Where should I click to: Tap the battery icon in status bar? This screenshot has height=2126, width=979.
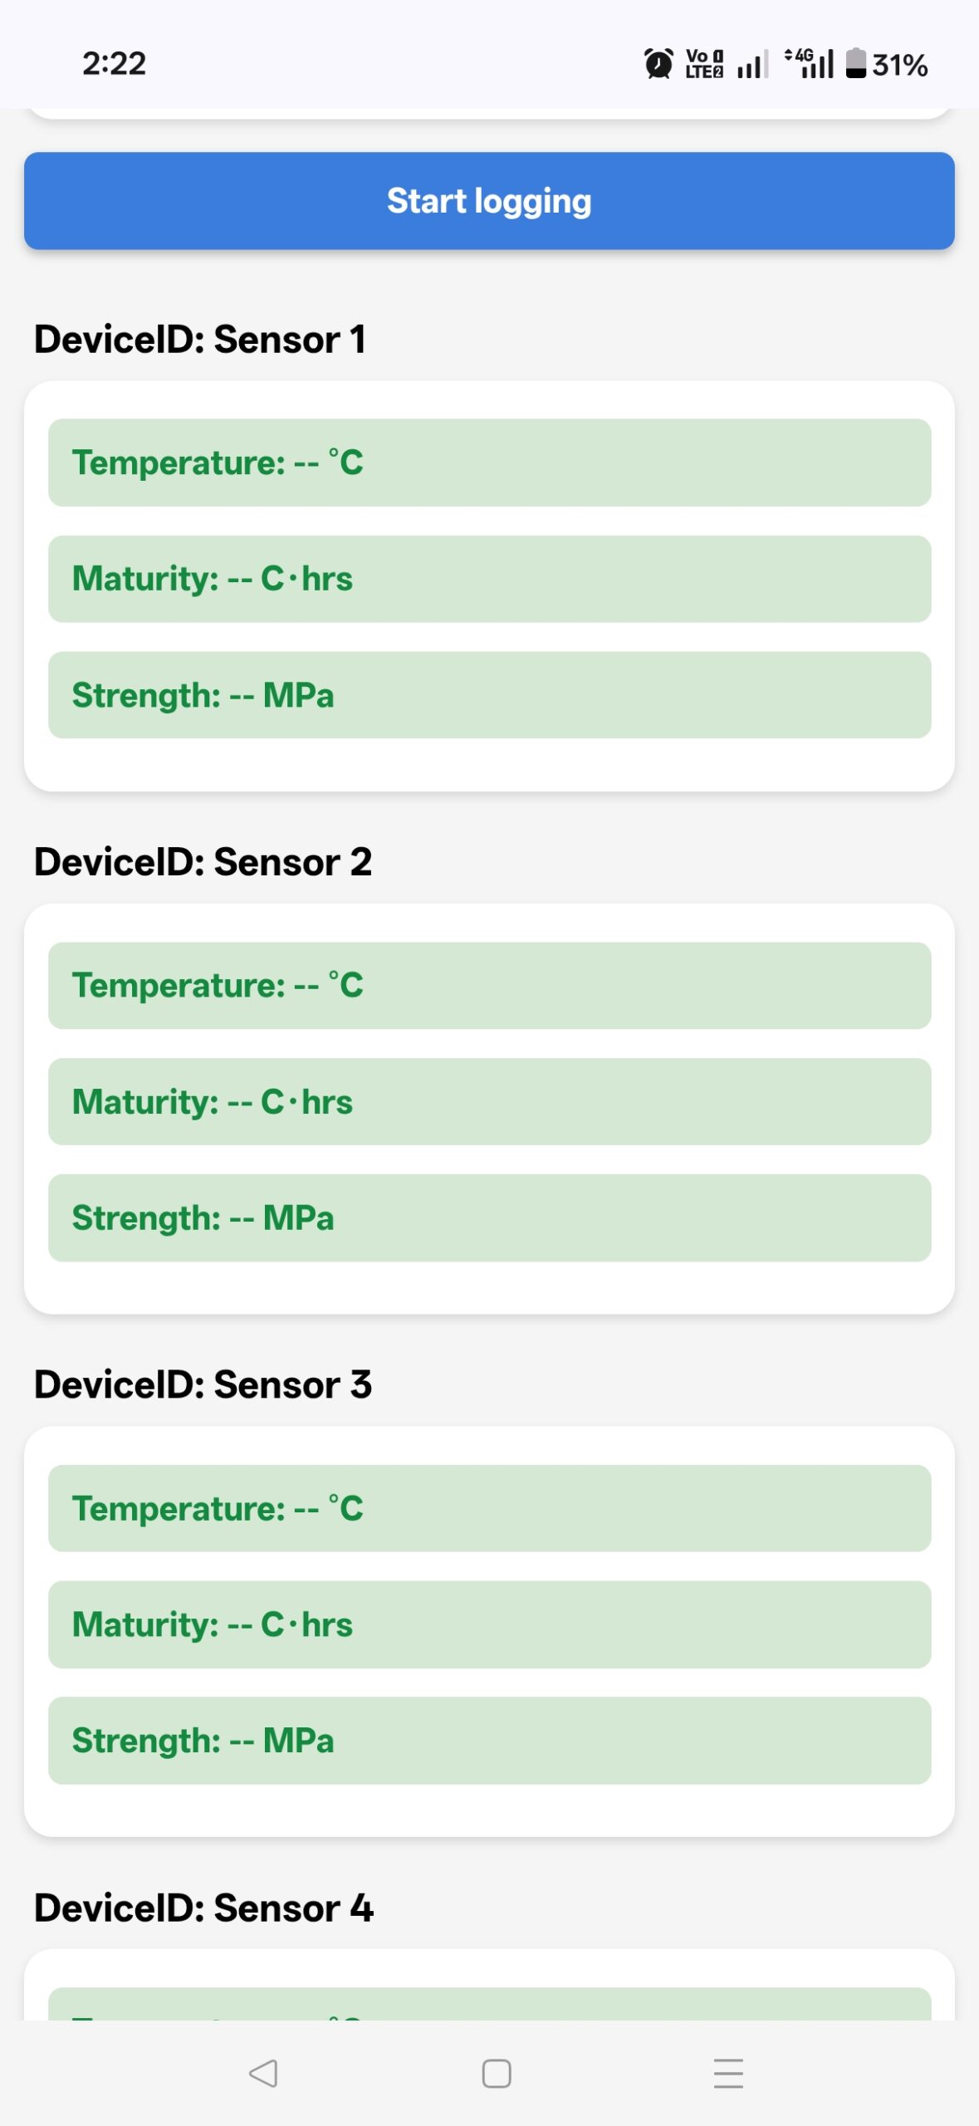coord(855,63)
